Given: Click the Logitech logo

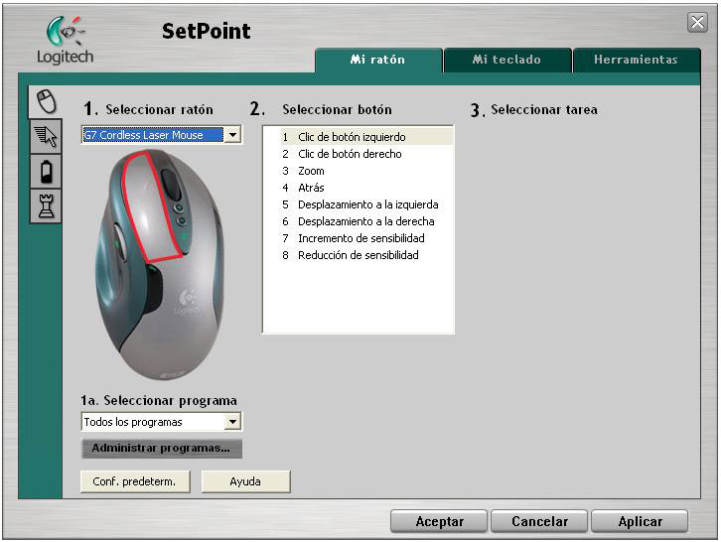Looking at the screenshot, I should (x=65, y=41).
